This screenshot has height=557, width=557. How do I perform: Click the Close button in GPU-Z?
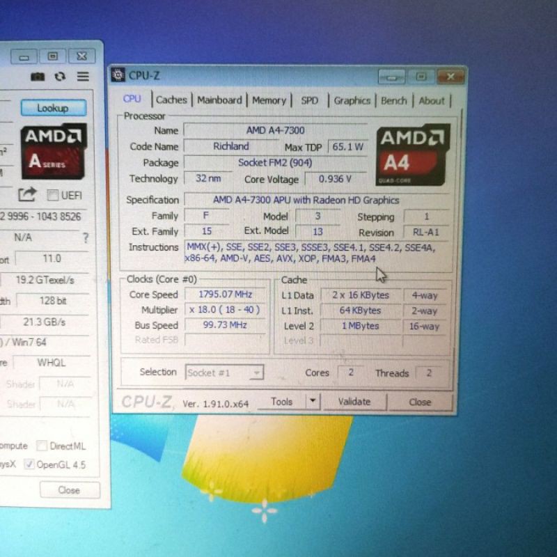(x=69, y=490)
